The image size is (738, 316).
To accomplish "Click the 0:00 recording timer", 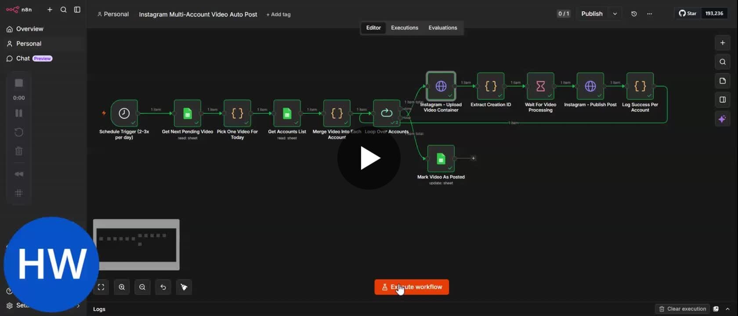I will click(x=19, y=98).
